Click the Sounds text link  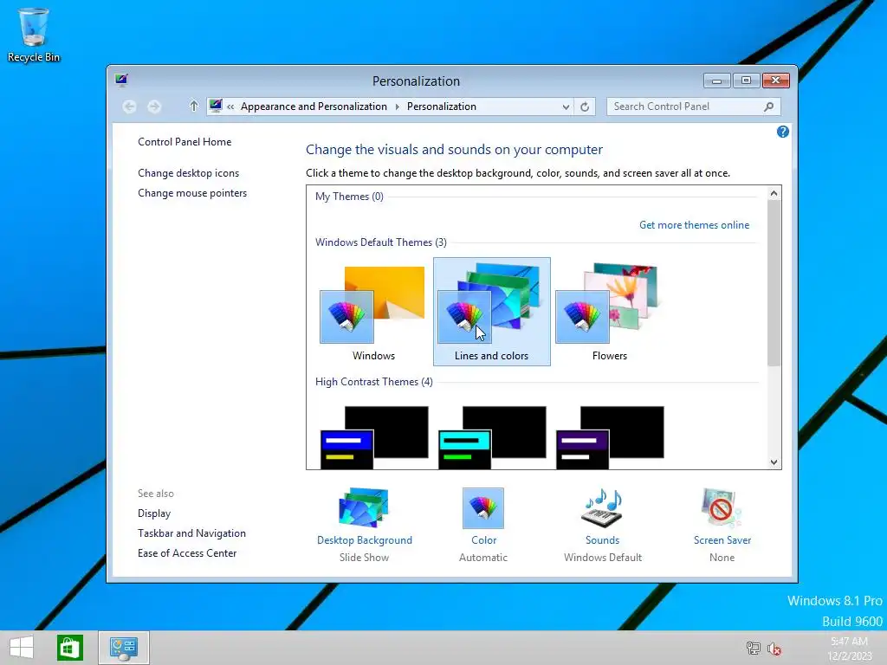coord(603,540)
